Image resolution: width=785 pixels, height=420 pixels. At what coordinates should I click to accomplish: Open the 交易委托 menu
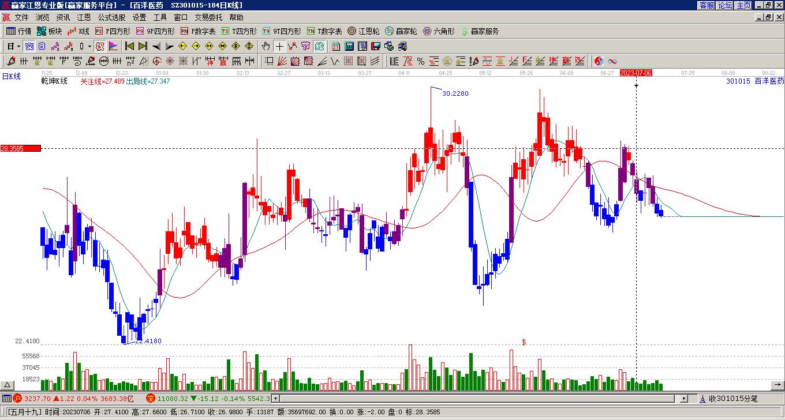pyautogui.click(x=208, y=18)
